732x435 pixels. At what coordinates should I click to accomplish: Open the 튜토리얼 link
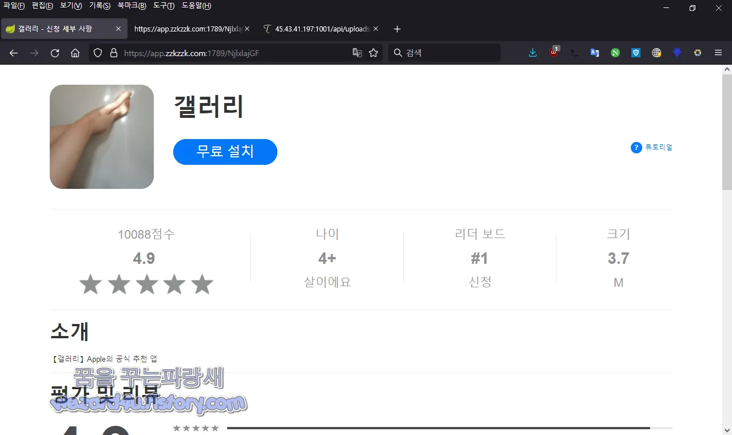click(x=659, y=148)
